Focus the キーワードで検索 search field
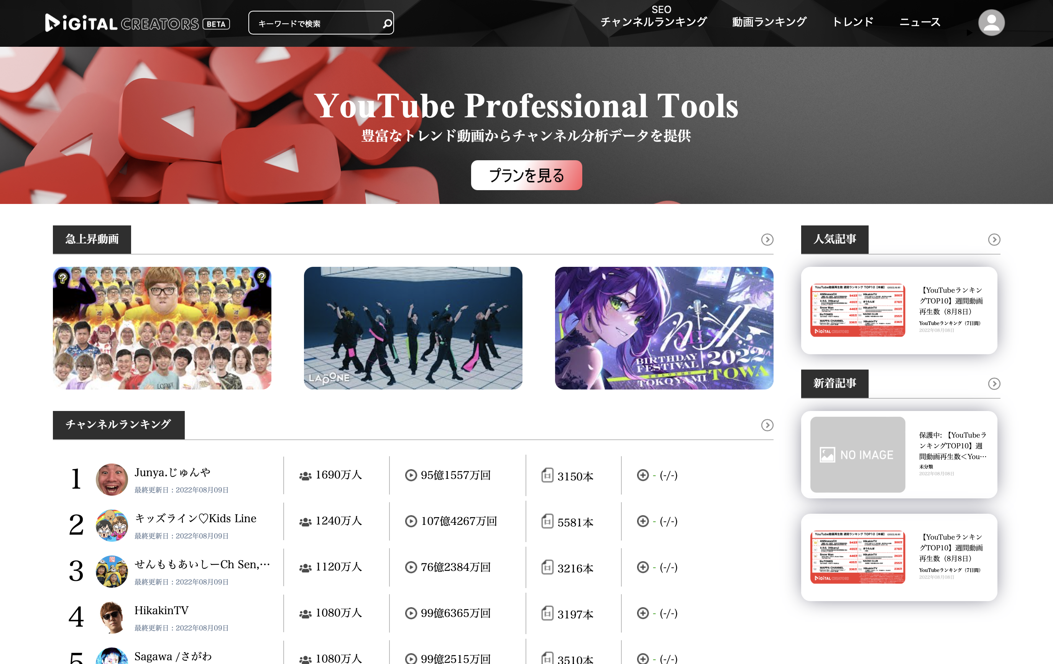This screenshot has width=1053, height=664. coord(315,23)
